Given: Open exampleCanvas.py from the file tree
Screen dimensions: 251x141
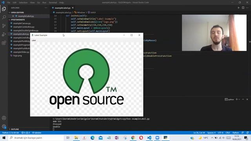Looking at the screenshot, I should point(22,23).
